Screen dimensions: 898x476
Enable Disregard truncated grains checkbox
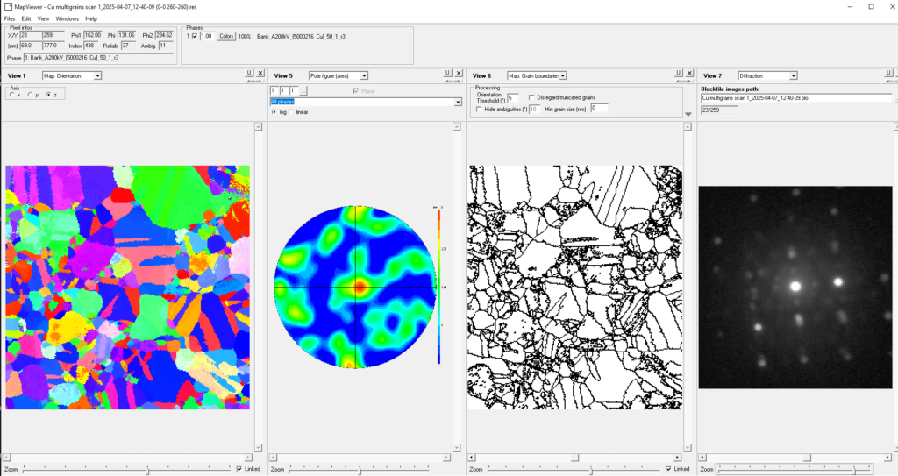coord(531,97)
